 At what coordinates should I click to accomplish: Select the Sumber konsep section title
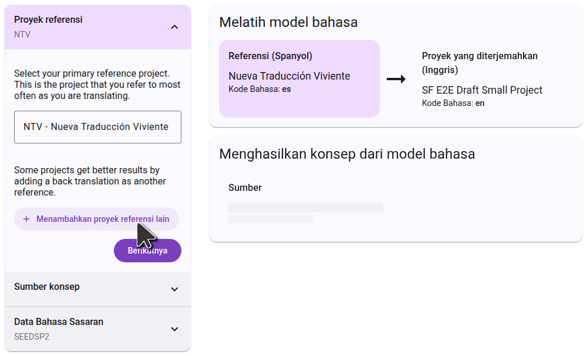pyautogui.click(x=47, y=287)
